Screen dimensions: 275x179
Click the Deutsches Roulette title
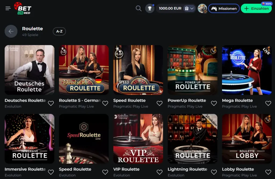[x=25, y=100]
